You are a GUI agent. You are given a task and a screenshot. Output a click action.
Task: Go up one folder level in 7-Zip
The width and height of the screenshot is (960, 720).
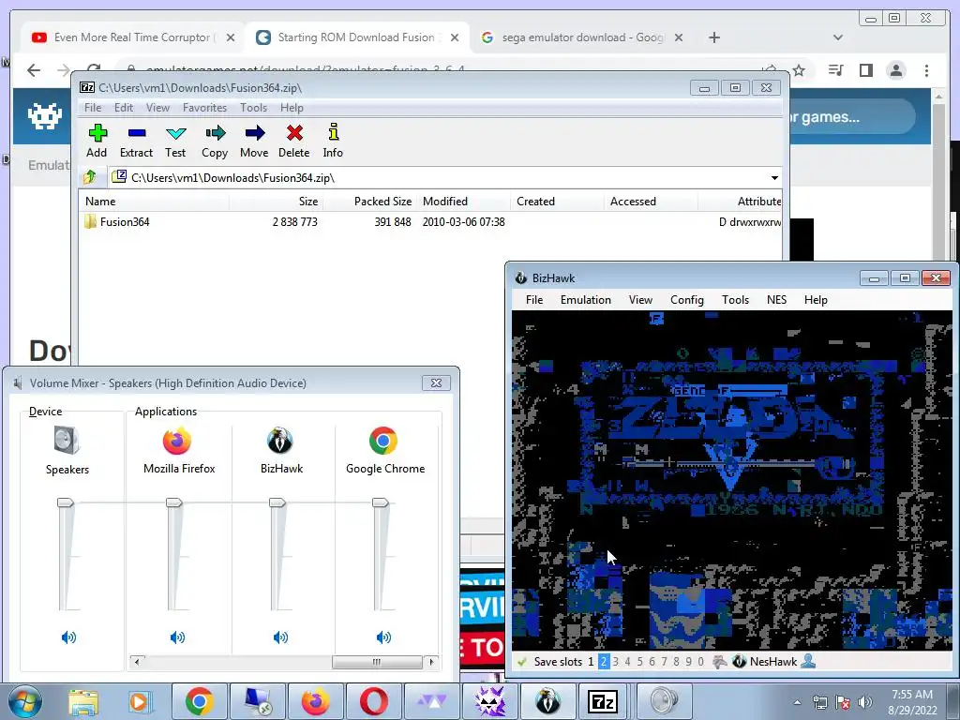pos(90,177)
